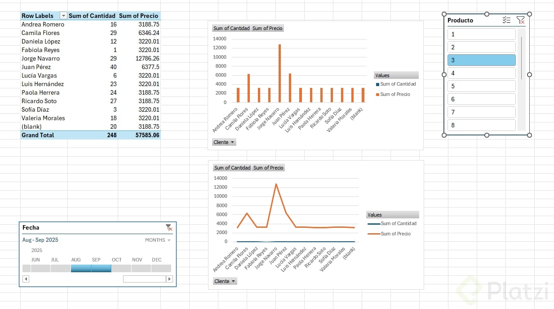Toggle multi-select in Producto slicer

[x=506, y=20]
